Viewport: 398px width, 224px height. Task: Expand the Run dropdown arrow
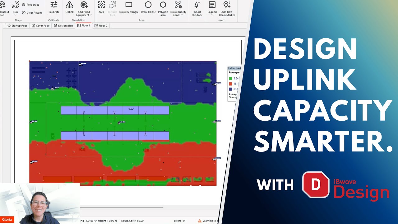(15, 15)
